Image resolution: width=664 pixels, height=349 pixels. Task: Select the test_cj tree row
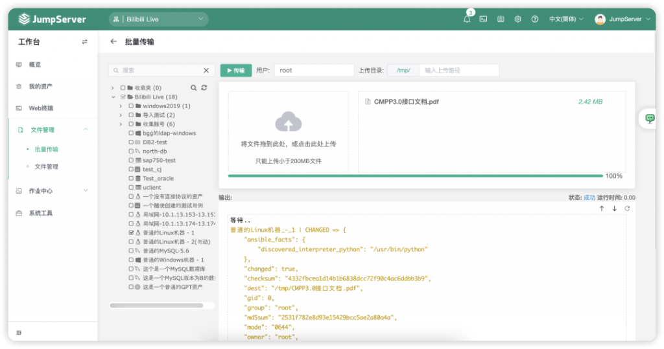click(152, 169)
